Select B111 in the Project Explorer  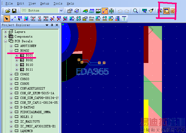coord(29,69)
